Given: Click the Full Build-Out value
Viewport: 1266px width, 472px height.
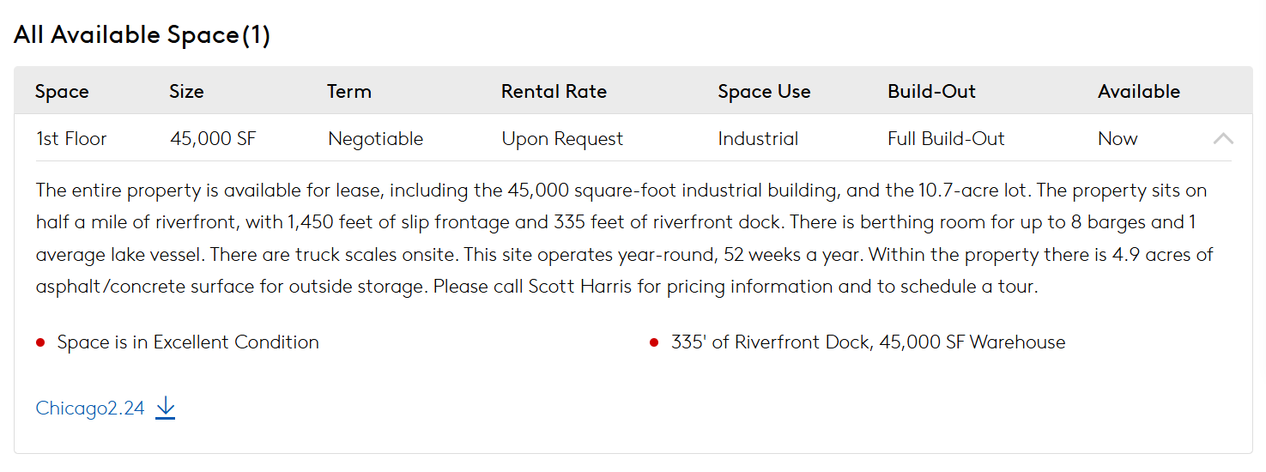Looking at the screenshot, I should (946, 139).
